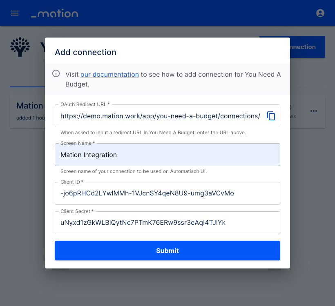Image resolution: width=335 pixels, height=306 pixels.
Task: Select the Mation connection card behind dialog
Action: pos(27,111)
